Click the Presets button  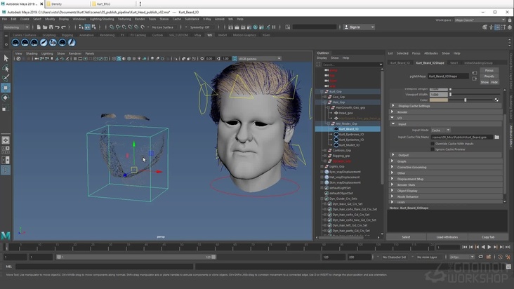click(x=489, y=76)
